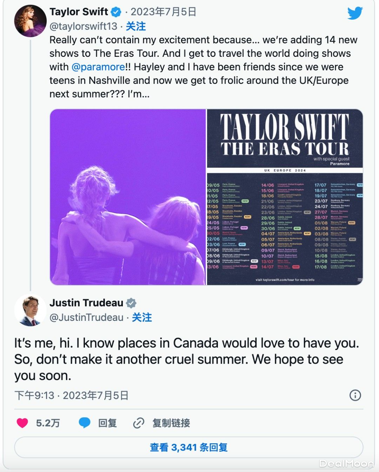Click the 复制链接 copy link label

171,423
